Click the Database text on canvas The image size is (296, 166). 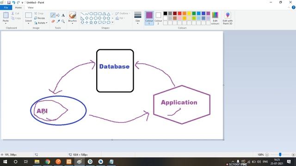(114, 66)
